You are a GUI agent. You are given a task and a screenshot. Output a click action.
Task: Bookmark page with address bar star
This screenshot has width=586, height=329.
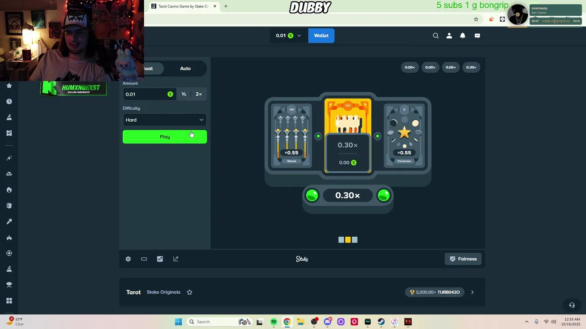[476, 19]
